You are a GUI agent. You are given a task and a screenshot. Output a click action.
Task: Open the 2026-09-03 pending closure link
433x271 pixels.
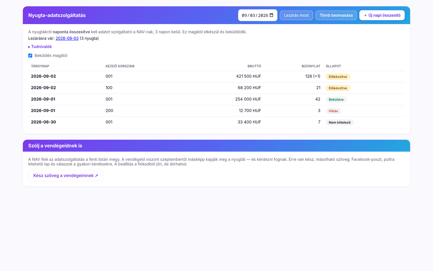click(x=67, y=38)
